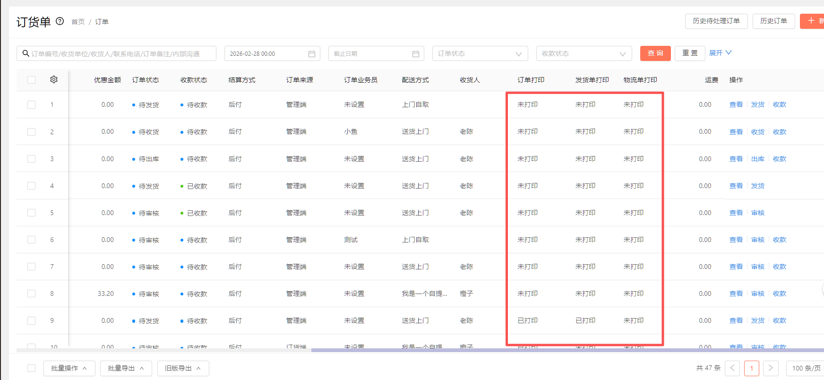Click 审核 for row 5
Image resolution: width=824 pixels, height=380 pixels.
[758, 213]
